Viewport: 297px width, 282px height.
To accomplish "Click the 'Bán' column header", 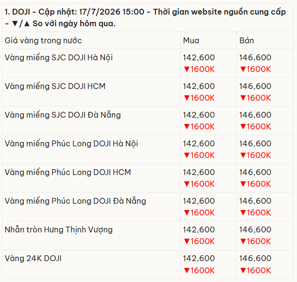I will (246, 40).
